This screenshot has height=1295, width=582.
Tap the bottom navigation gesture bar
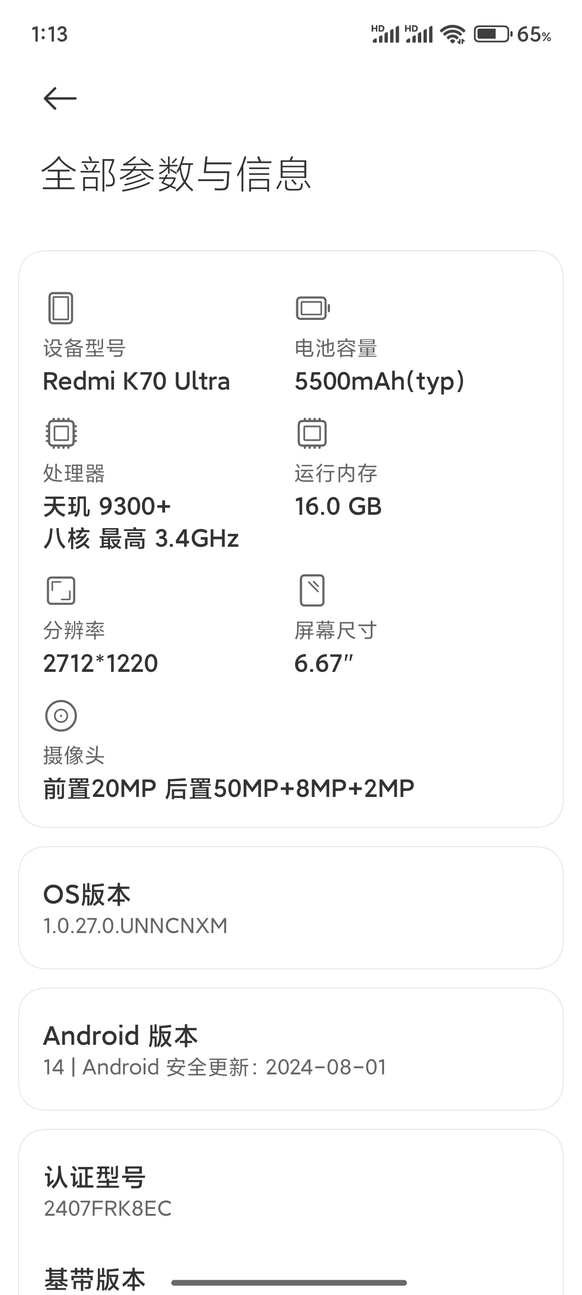[289, 1283]
